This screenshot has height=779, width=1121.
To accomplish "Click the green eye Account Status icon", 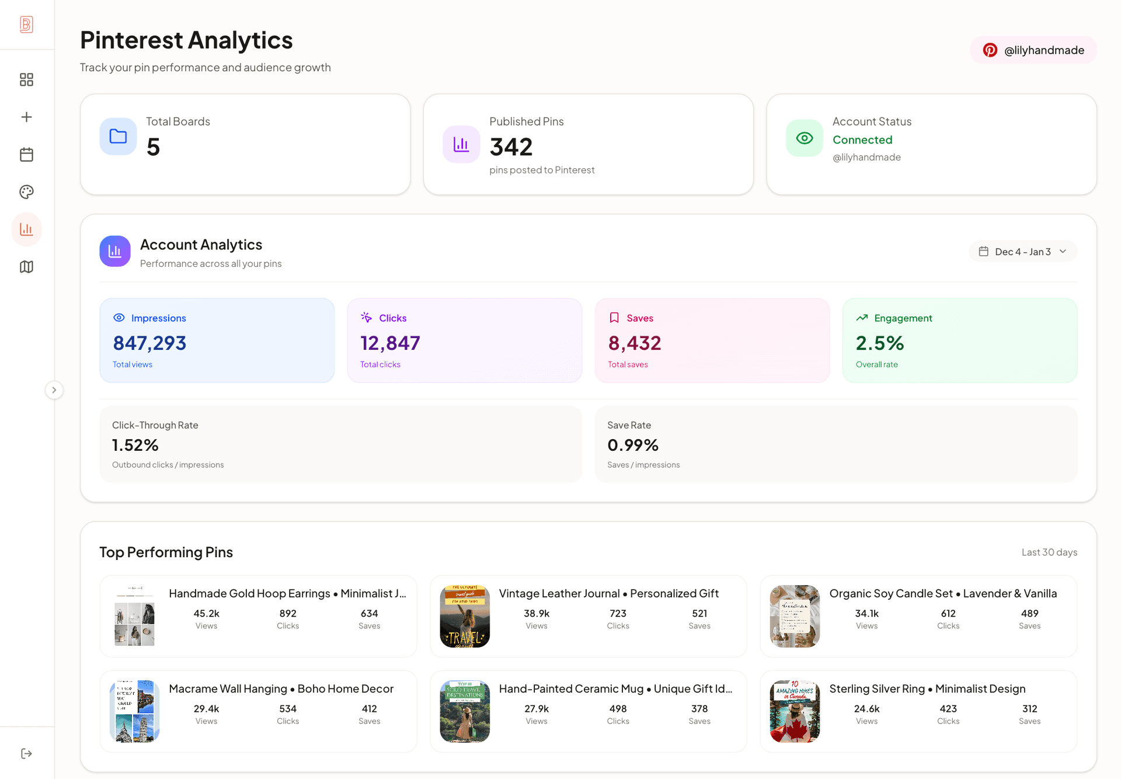I will pyautogui.click(x=804, y=138).
